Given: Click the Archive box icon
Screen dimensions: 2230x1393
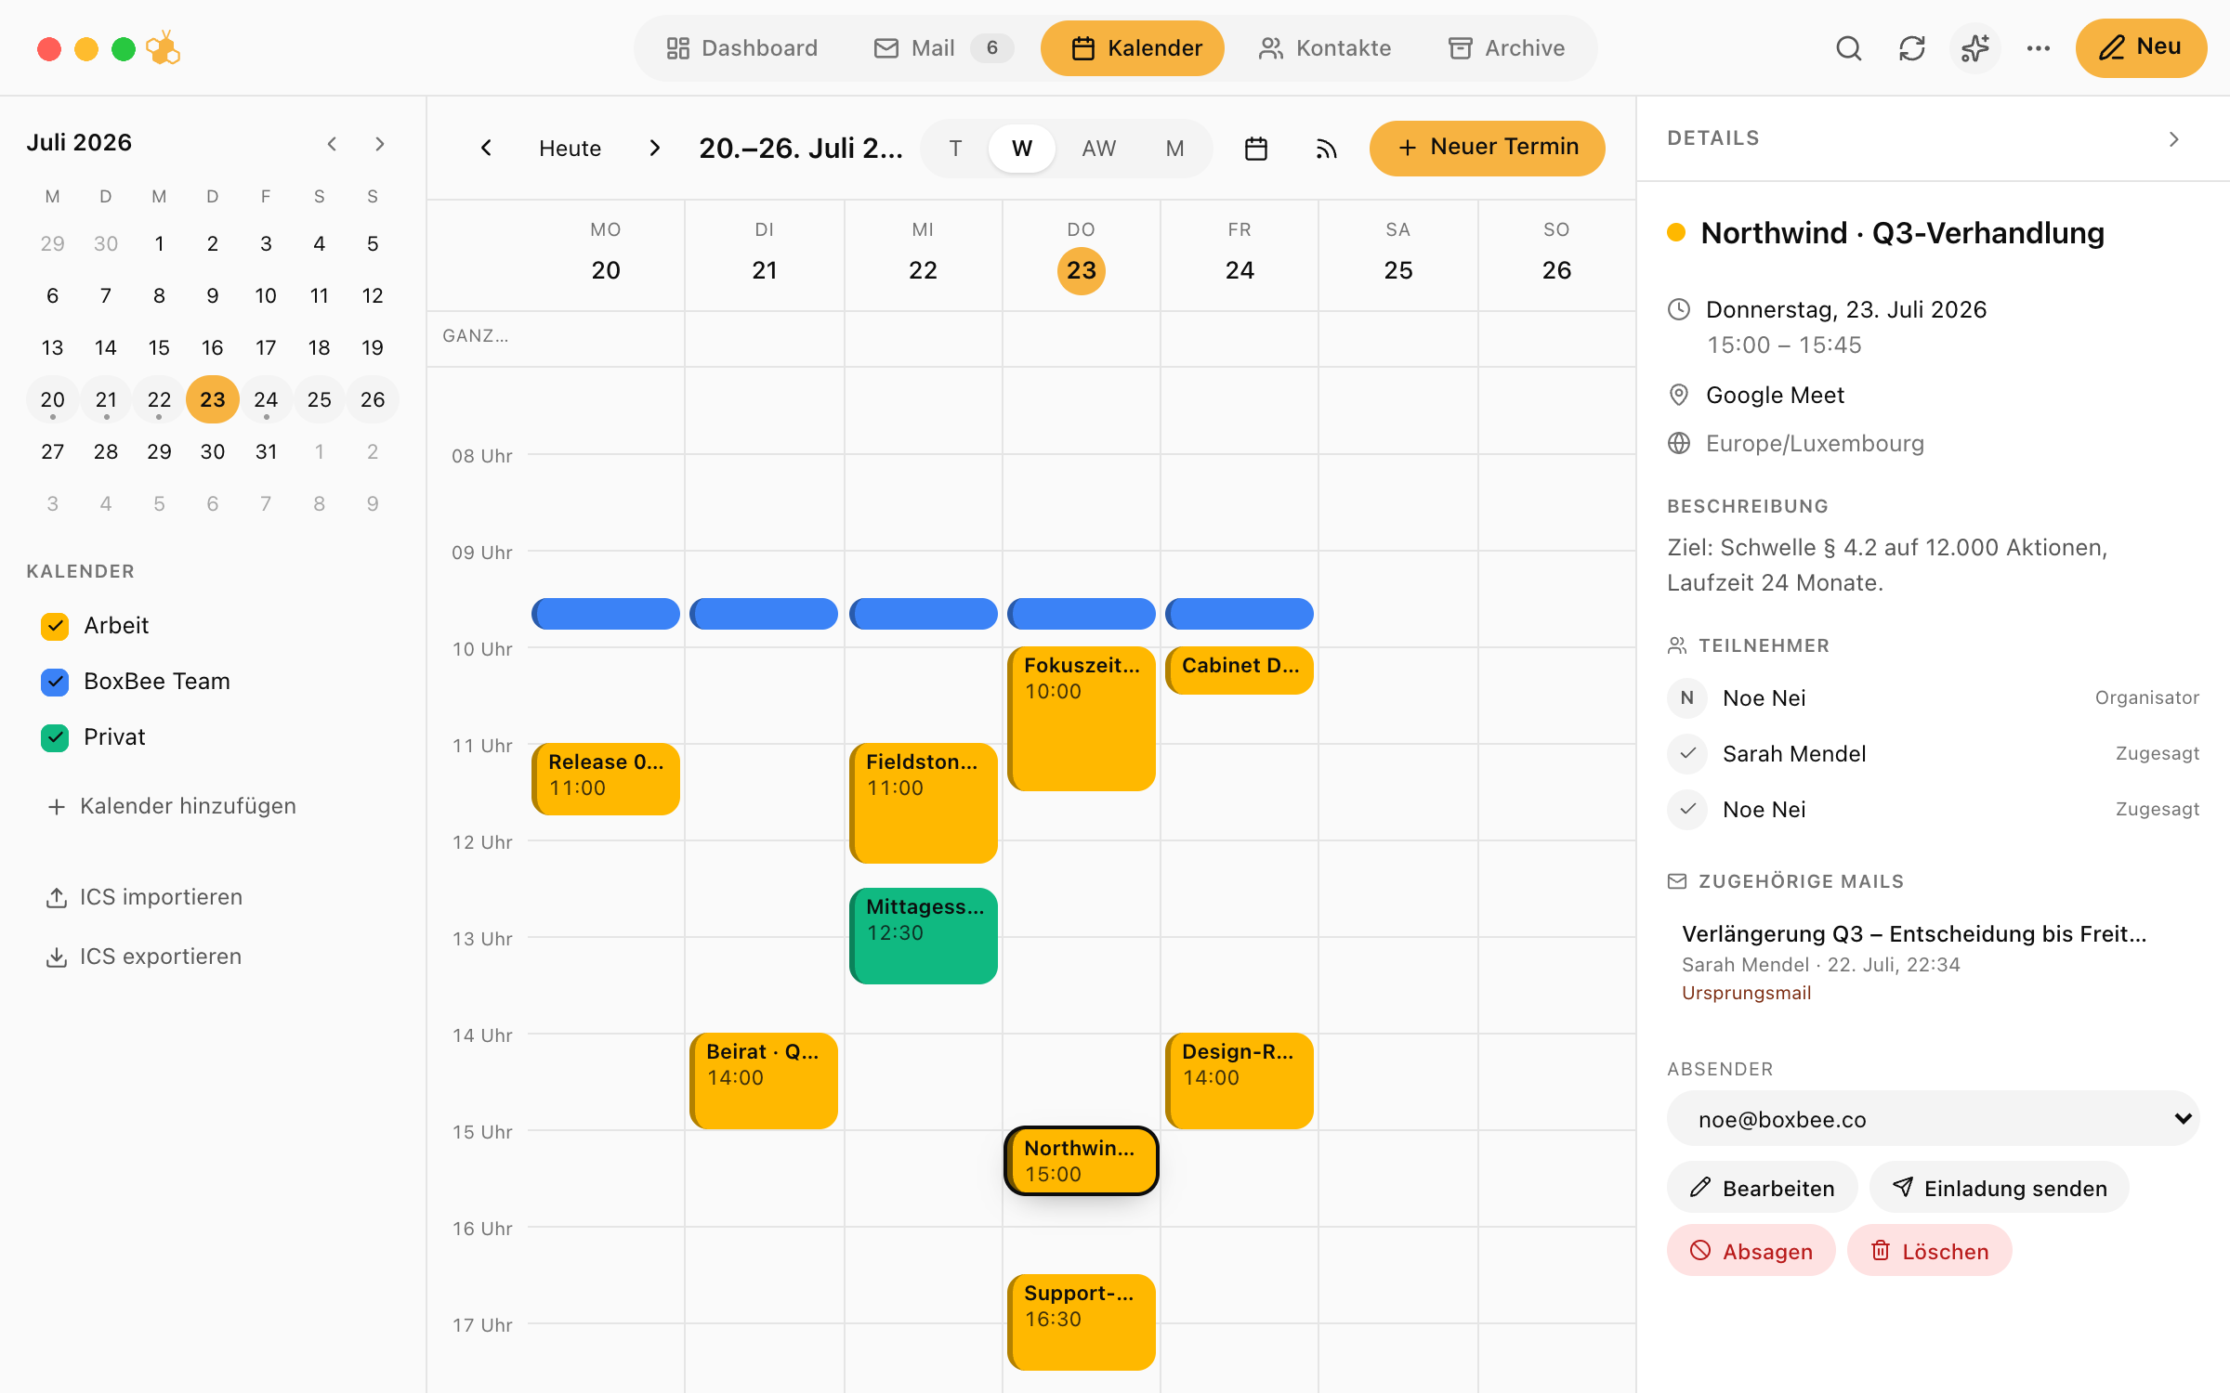Looking at the screenshot, I should 1461,48.
